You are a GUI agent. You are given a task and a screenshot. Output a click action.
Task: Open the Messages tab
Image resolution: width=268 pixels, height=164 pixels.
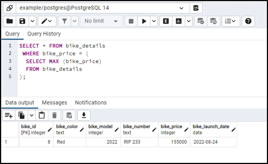54,103
